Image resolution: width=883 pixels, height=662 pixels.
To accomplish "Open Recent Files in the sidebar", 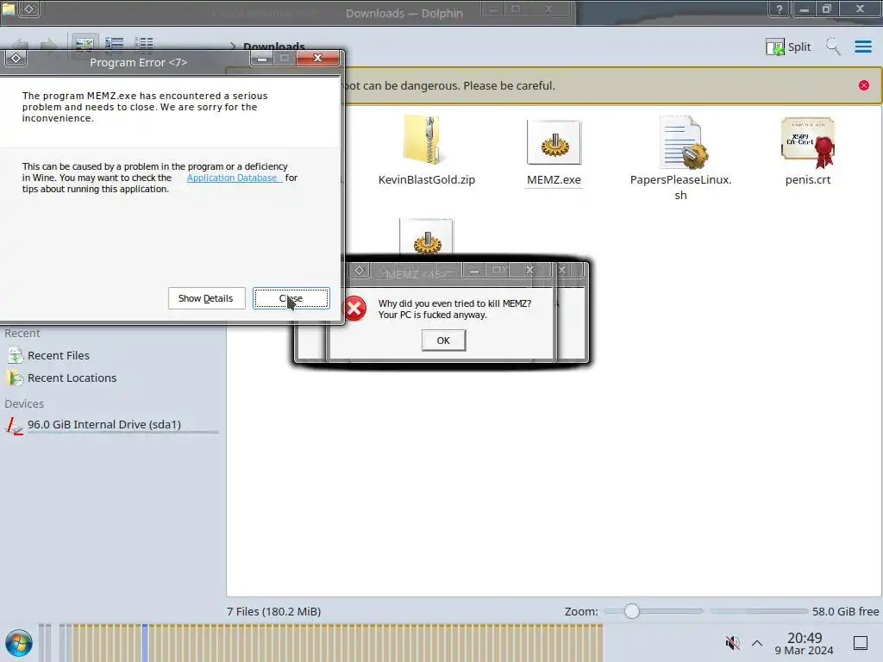I will point(59,356).
